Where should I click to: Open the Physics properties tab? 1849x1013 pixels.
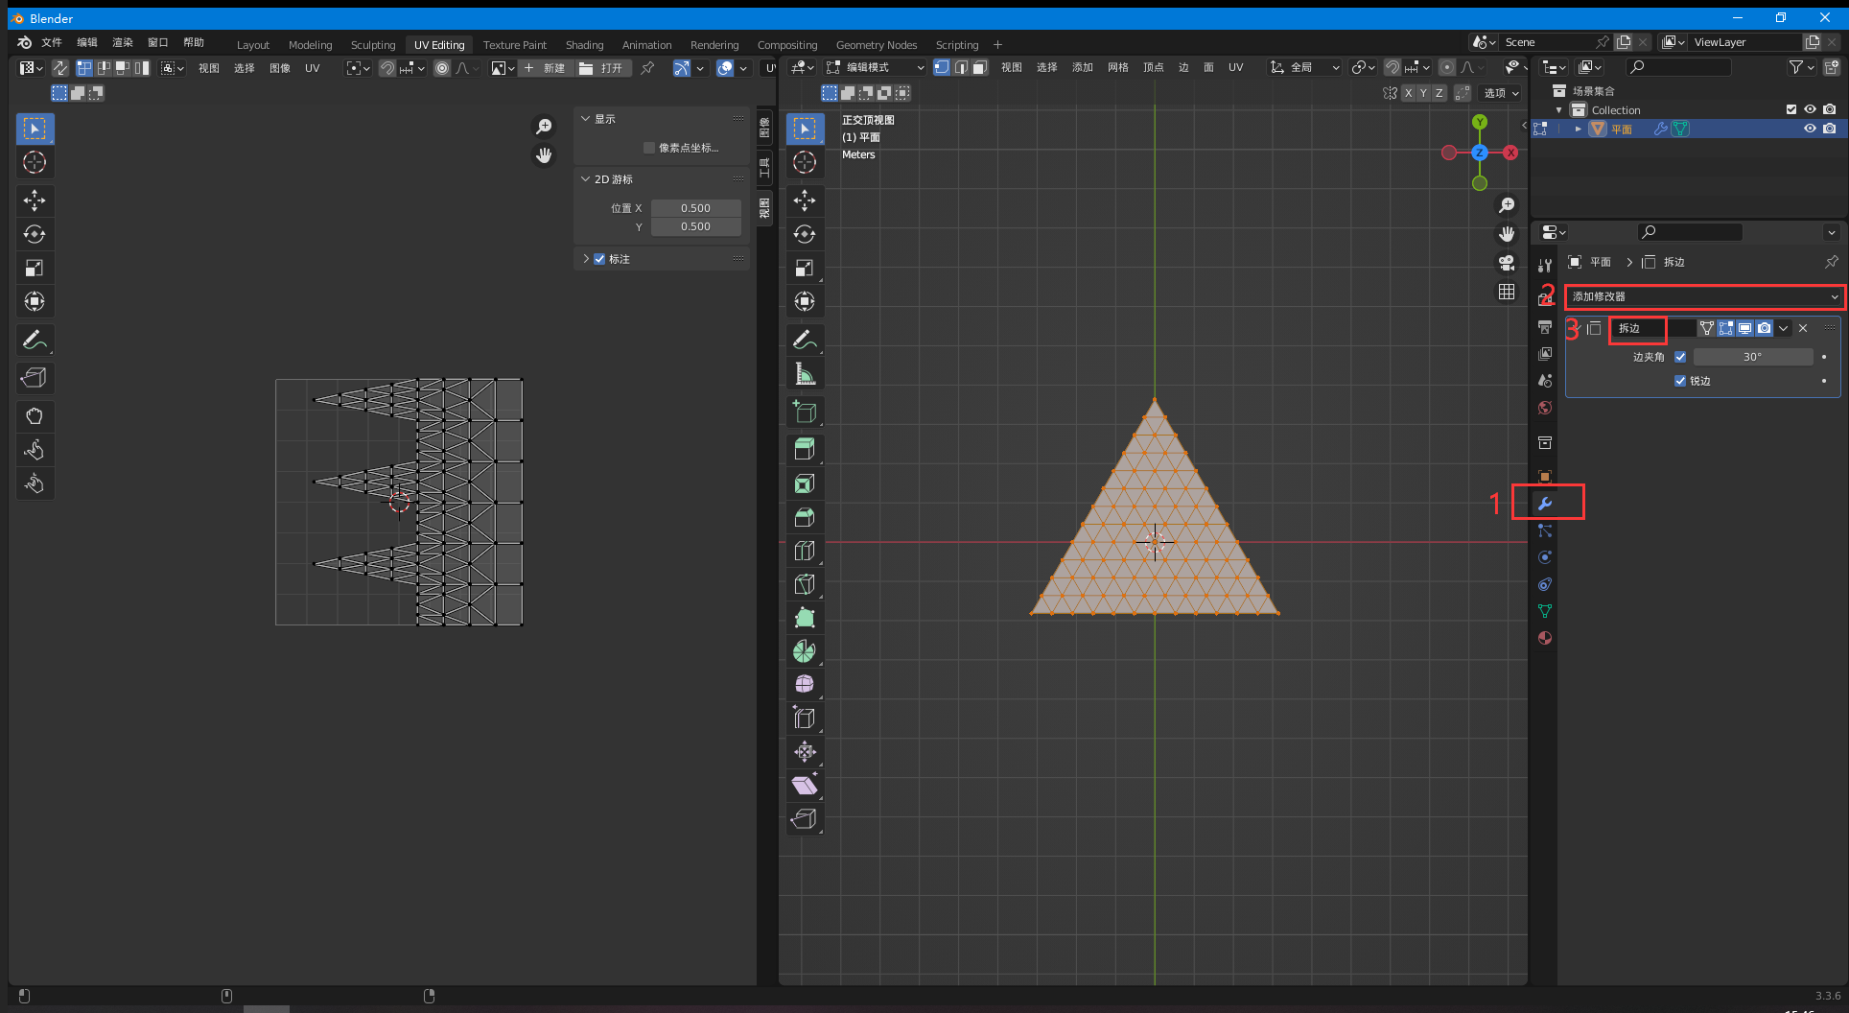[1545, 557]
